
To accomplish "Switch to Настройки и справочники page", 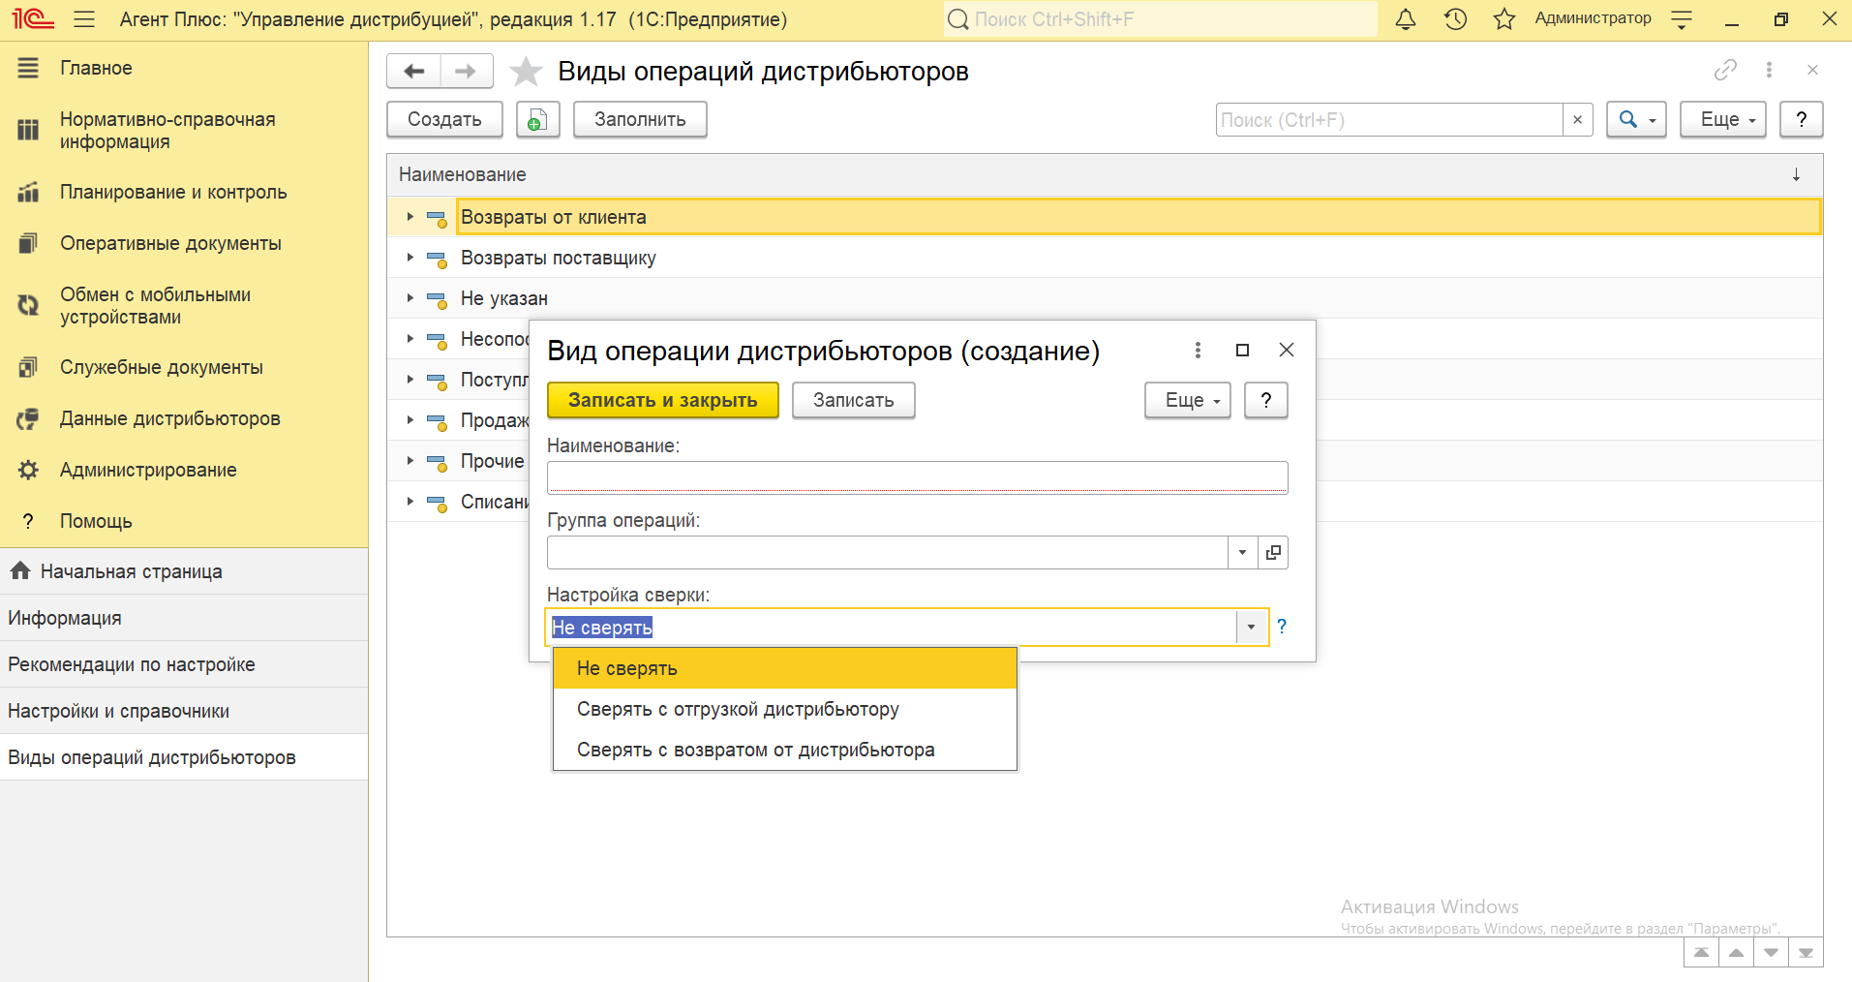I will click(x=184, y=711).
